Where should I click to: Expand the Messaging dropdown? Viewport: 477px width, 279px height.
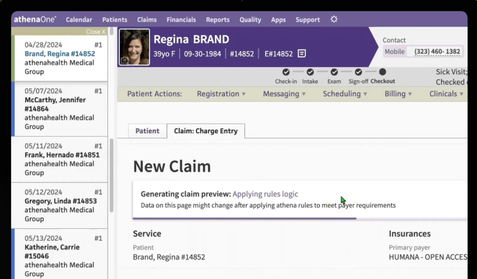[x=284, y=94]
